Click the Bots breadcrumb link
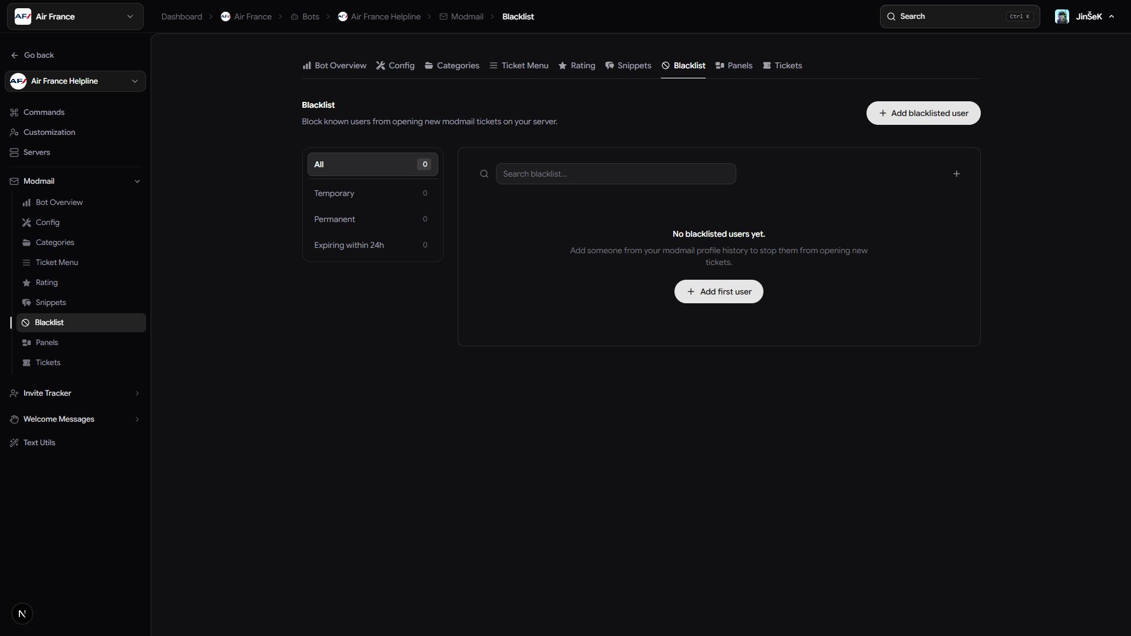The height and width of the screenshot is (636, 1131). pyautogui.click(x=305, y=16)
